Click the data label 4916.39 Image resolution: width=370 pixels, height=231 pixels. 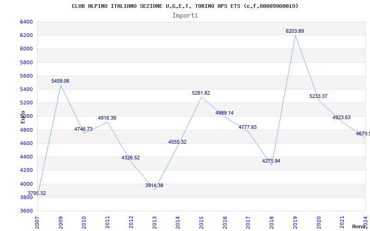point(107,118)
